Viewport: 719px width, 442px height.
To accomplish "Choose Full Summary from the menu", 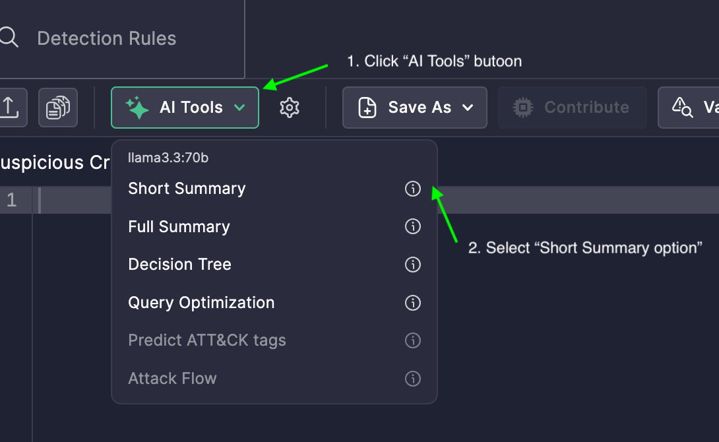I will [x=179, y=227].
